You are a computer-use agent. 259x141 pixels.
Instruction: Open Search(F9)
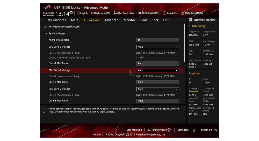click(172, 13)
